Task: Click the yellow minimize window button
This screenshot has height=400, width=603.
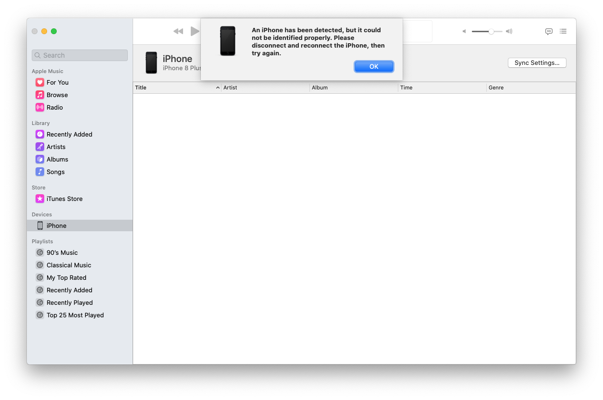Action: pyautogui.click(x=44, y=31)
